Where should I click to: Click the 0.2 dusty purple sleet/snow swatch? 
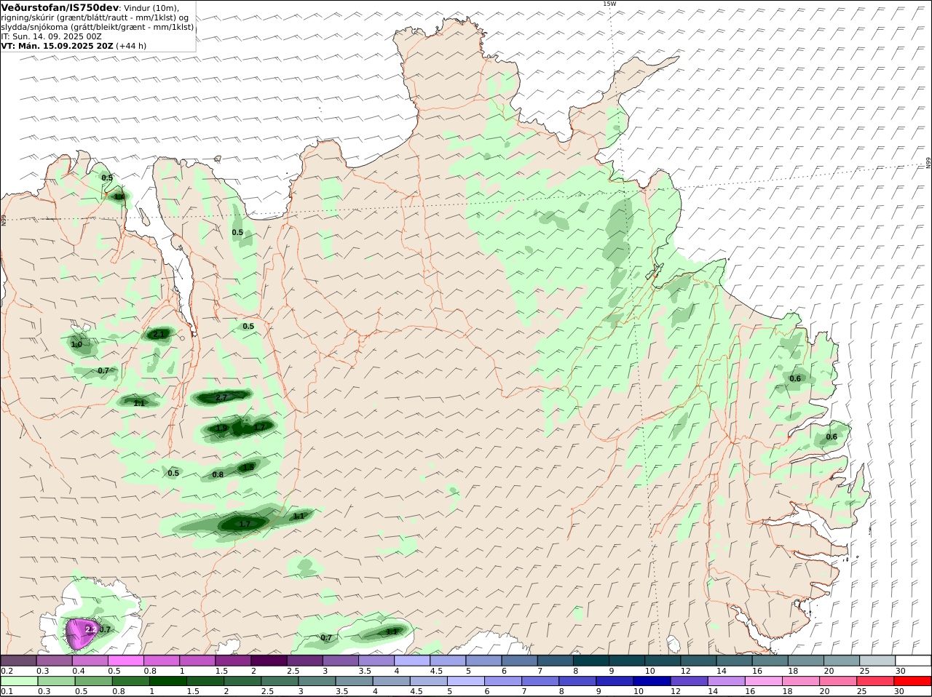pos(20,660)
